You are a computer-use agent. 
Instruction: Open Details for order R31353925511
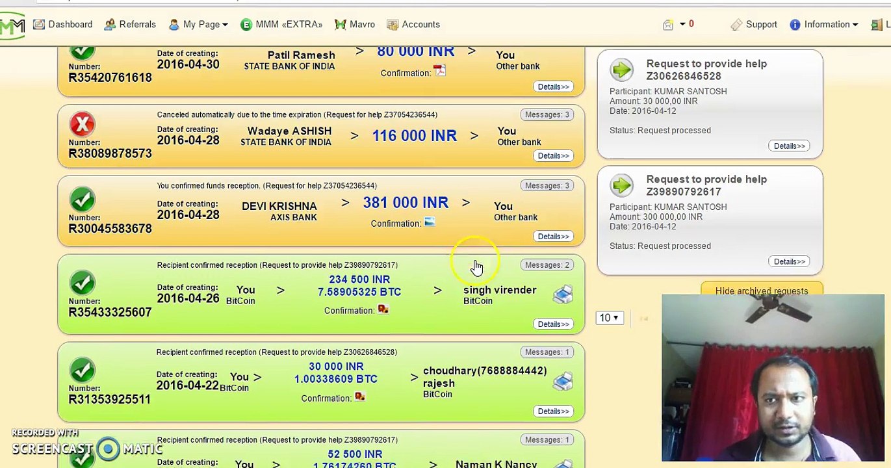554,411
